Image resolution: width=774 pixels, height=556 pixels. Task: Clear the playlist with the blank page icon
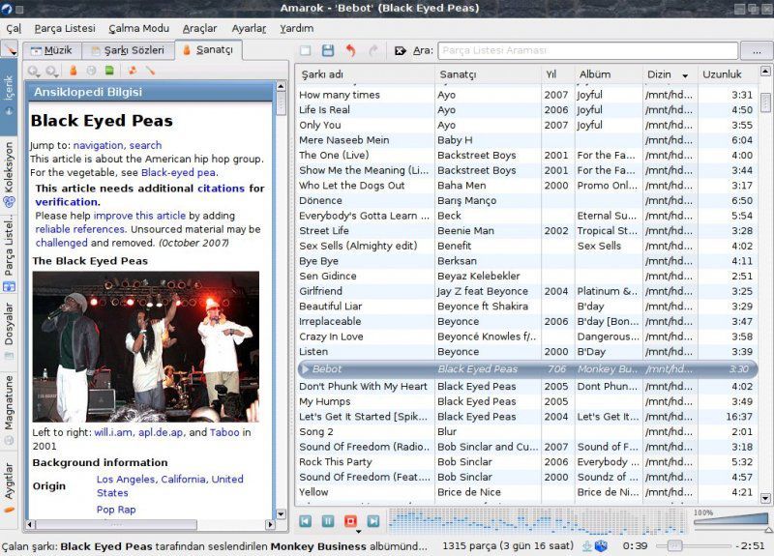point(306,50)
